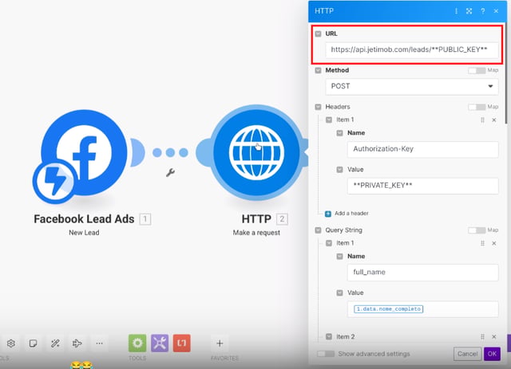Click the airplane explain flow icon
This screenshot has height=369, width=511.
point(77,343)
